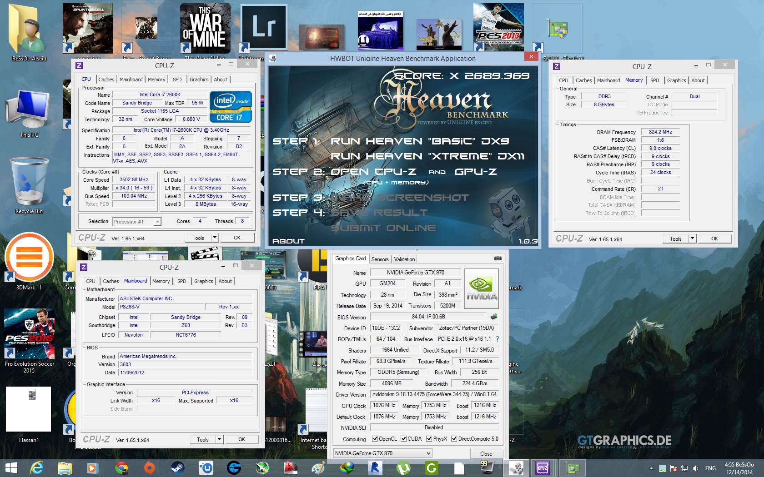Select the This PC desktop icon
Image resolution: width=764 pixels, height=477 pixels.
point(29,114)
